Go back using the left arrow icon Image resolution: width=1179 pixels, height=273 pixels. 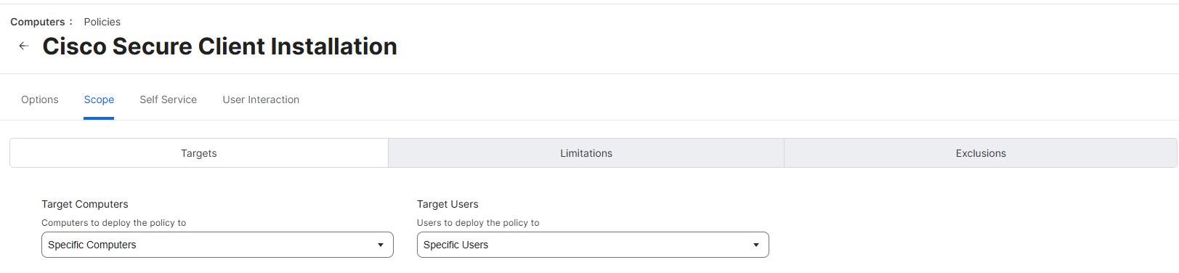point(23,46)
